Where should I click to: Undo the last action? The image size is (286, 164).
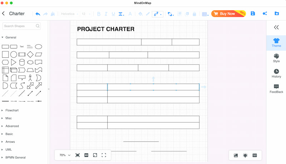pos(38,14)
